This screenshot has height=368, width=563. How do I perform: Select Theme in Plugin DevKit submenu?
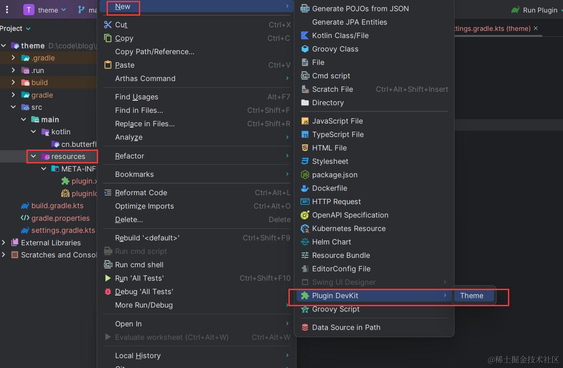tap(474, 295)
